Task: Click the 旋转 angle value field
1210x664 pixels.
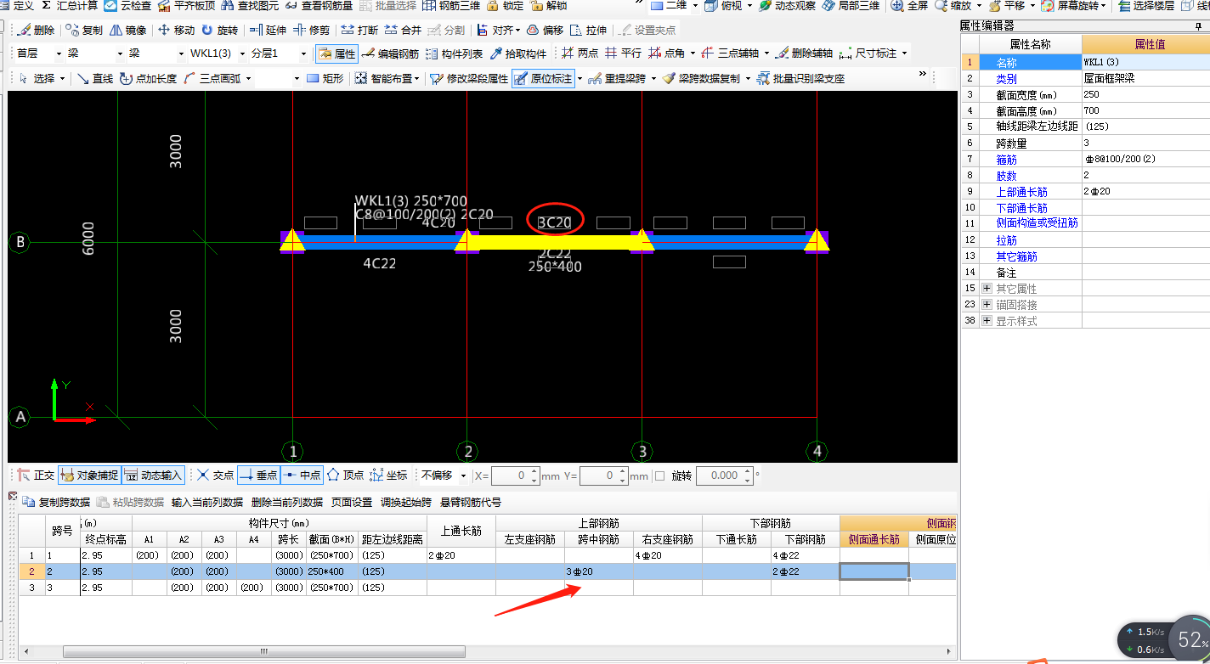Action: [725, 475]
